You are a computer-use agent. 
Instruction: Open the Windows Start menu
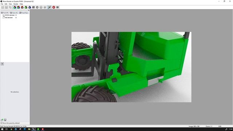click(x=2, y=129)
